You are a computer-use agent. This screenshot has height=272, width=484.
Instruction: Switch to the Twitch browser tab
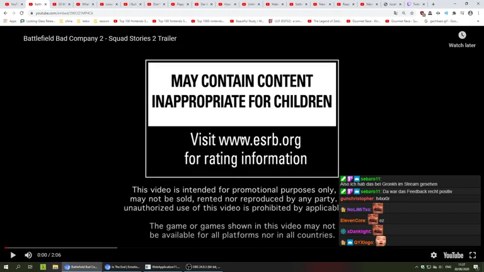point(415,4)
